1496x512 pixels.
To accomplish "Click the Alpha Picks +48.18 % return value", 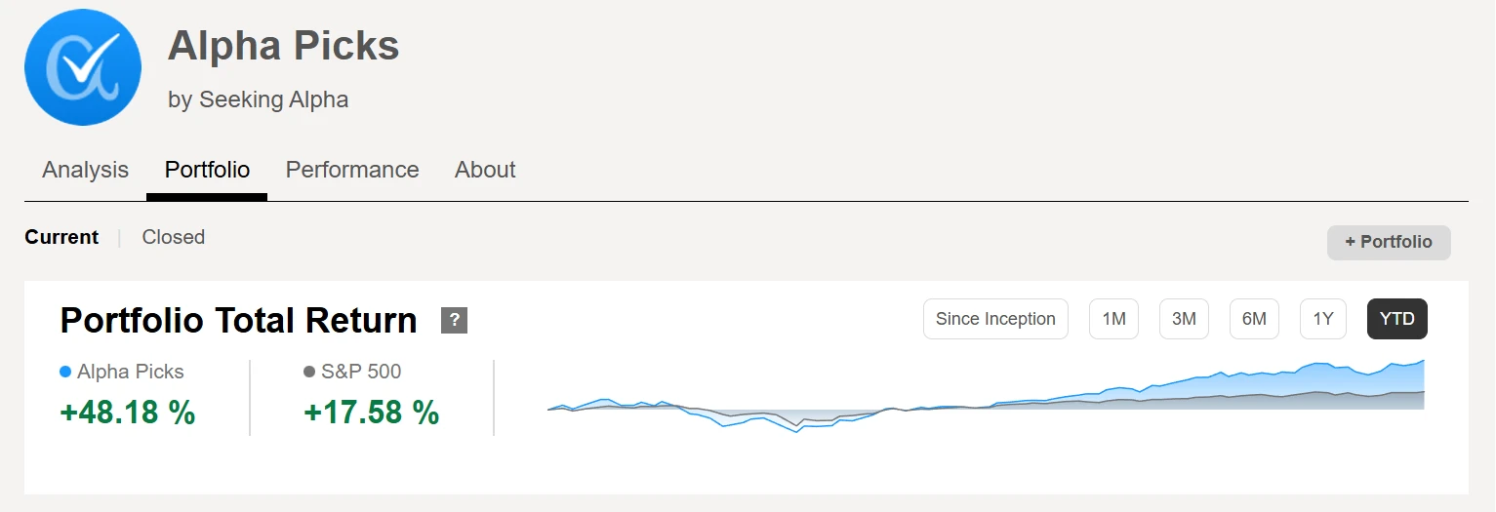I will pos(128,413).
